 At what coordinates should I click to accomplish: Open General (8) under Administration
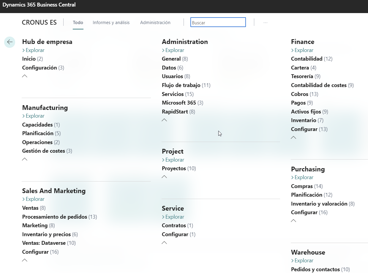tap(175, 59)
